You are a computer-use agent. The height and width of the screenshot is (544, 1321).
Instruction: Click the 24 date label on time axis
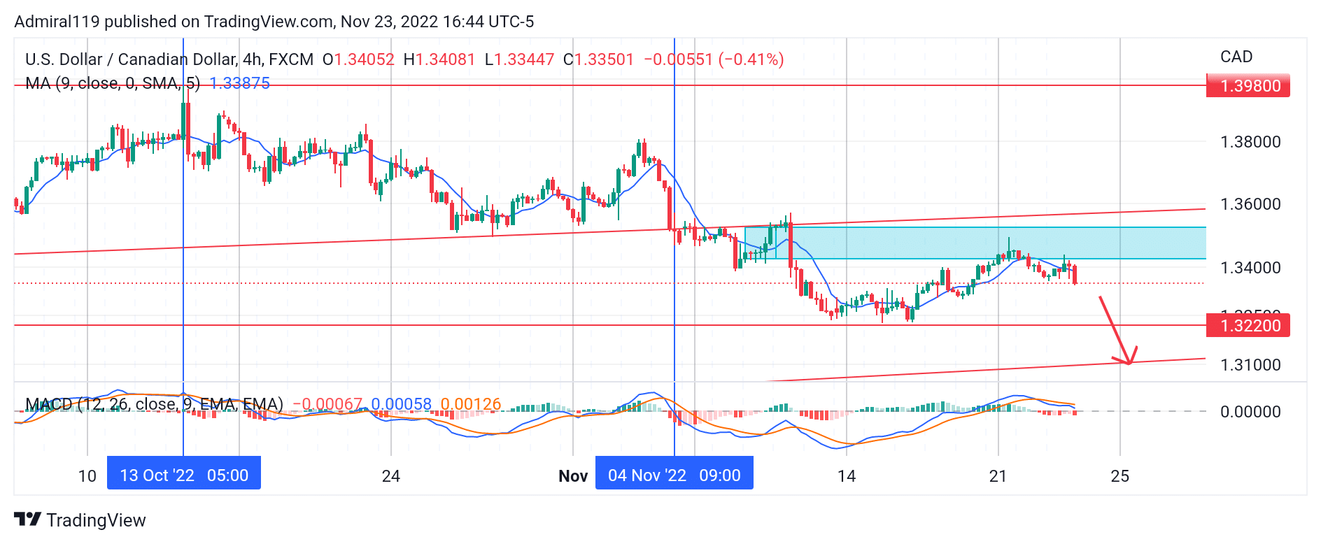coord(391,476)
